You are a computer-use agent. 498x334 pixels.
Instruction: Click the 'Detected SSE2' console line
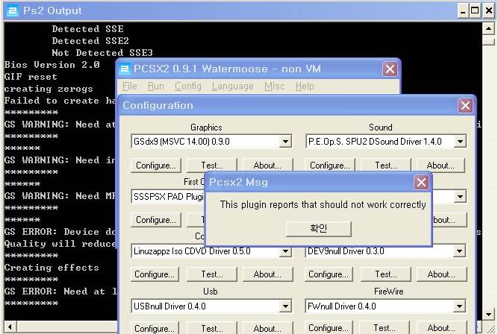point(90,41)
